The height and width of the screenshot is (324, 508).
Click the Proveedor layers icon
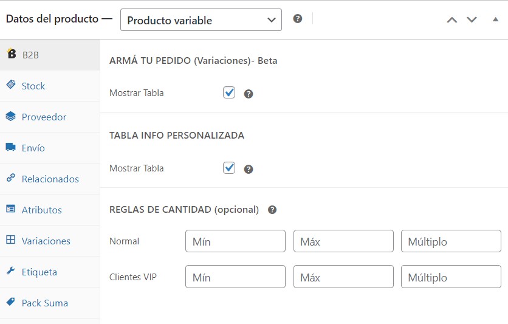pos(11,116)
